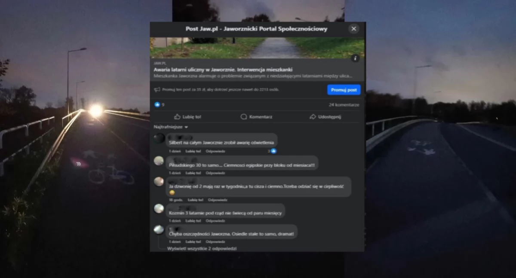The width and height of the screenshot is (516, 278).
Task: Open the blurred author name above the Silbert comment
Action: 180,137
